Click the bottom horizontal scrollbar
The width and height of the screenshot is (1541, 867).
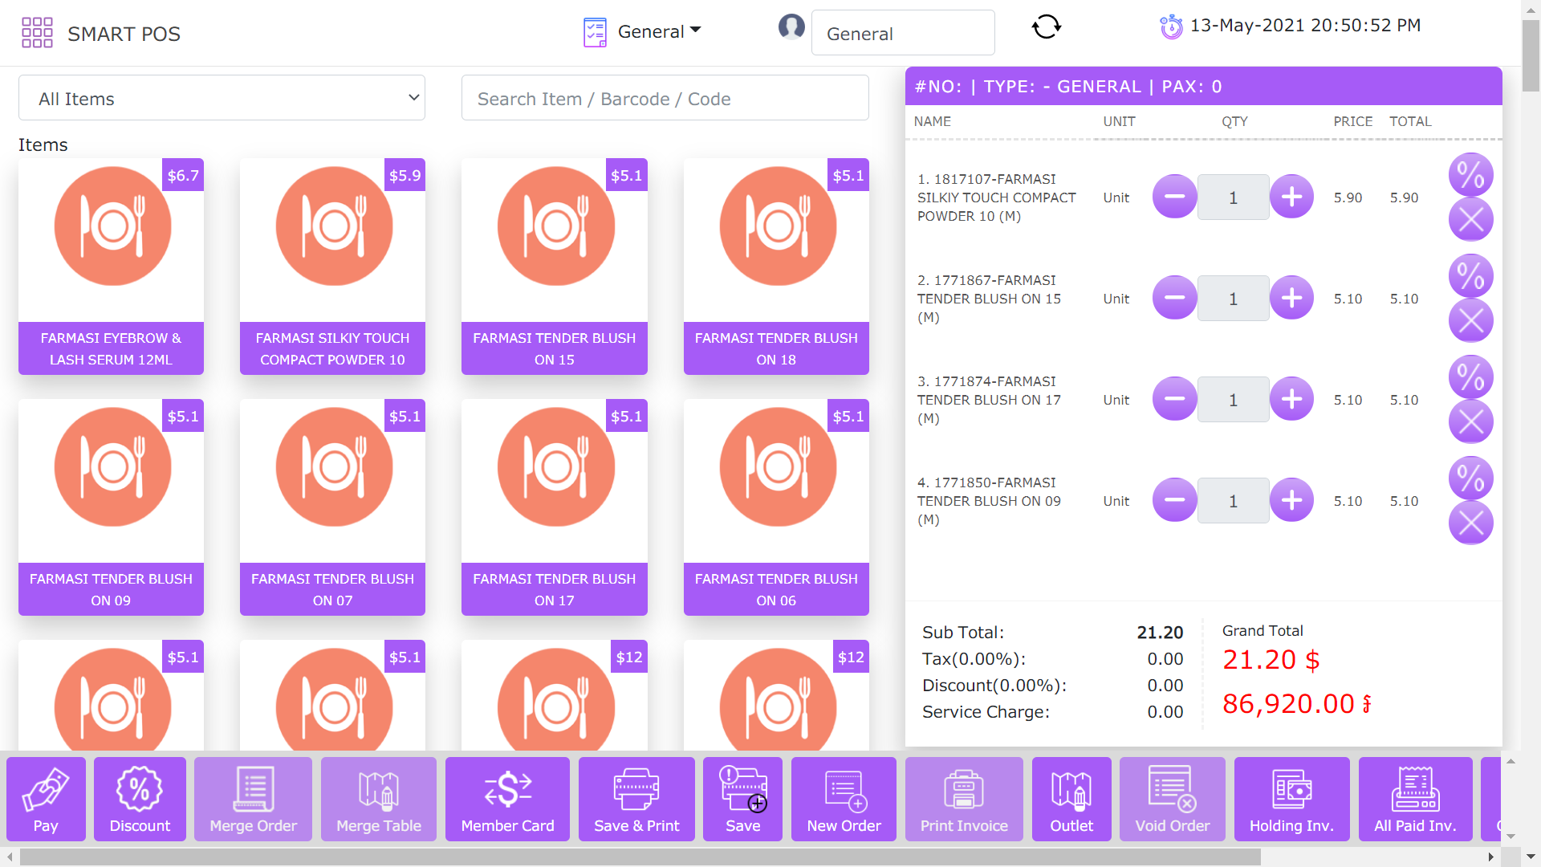click(x=640, y=857)
